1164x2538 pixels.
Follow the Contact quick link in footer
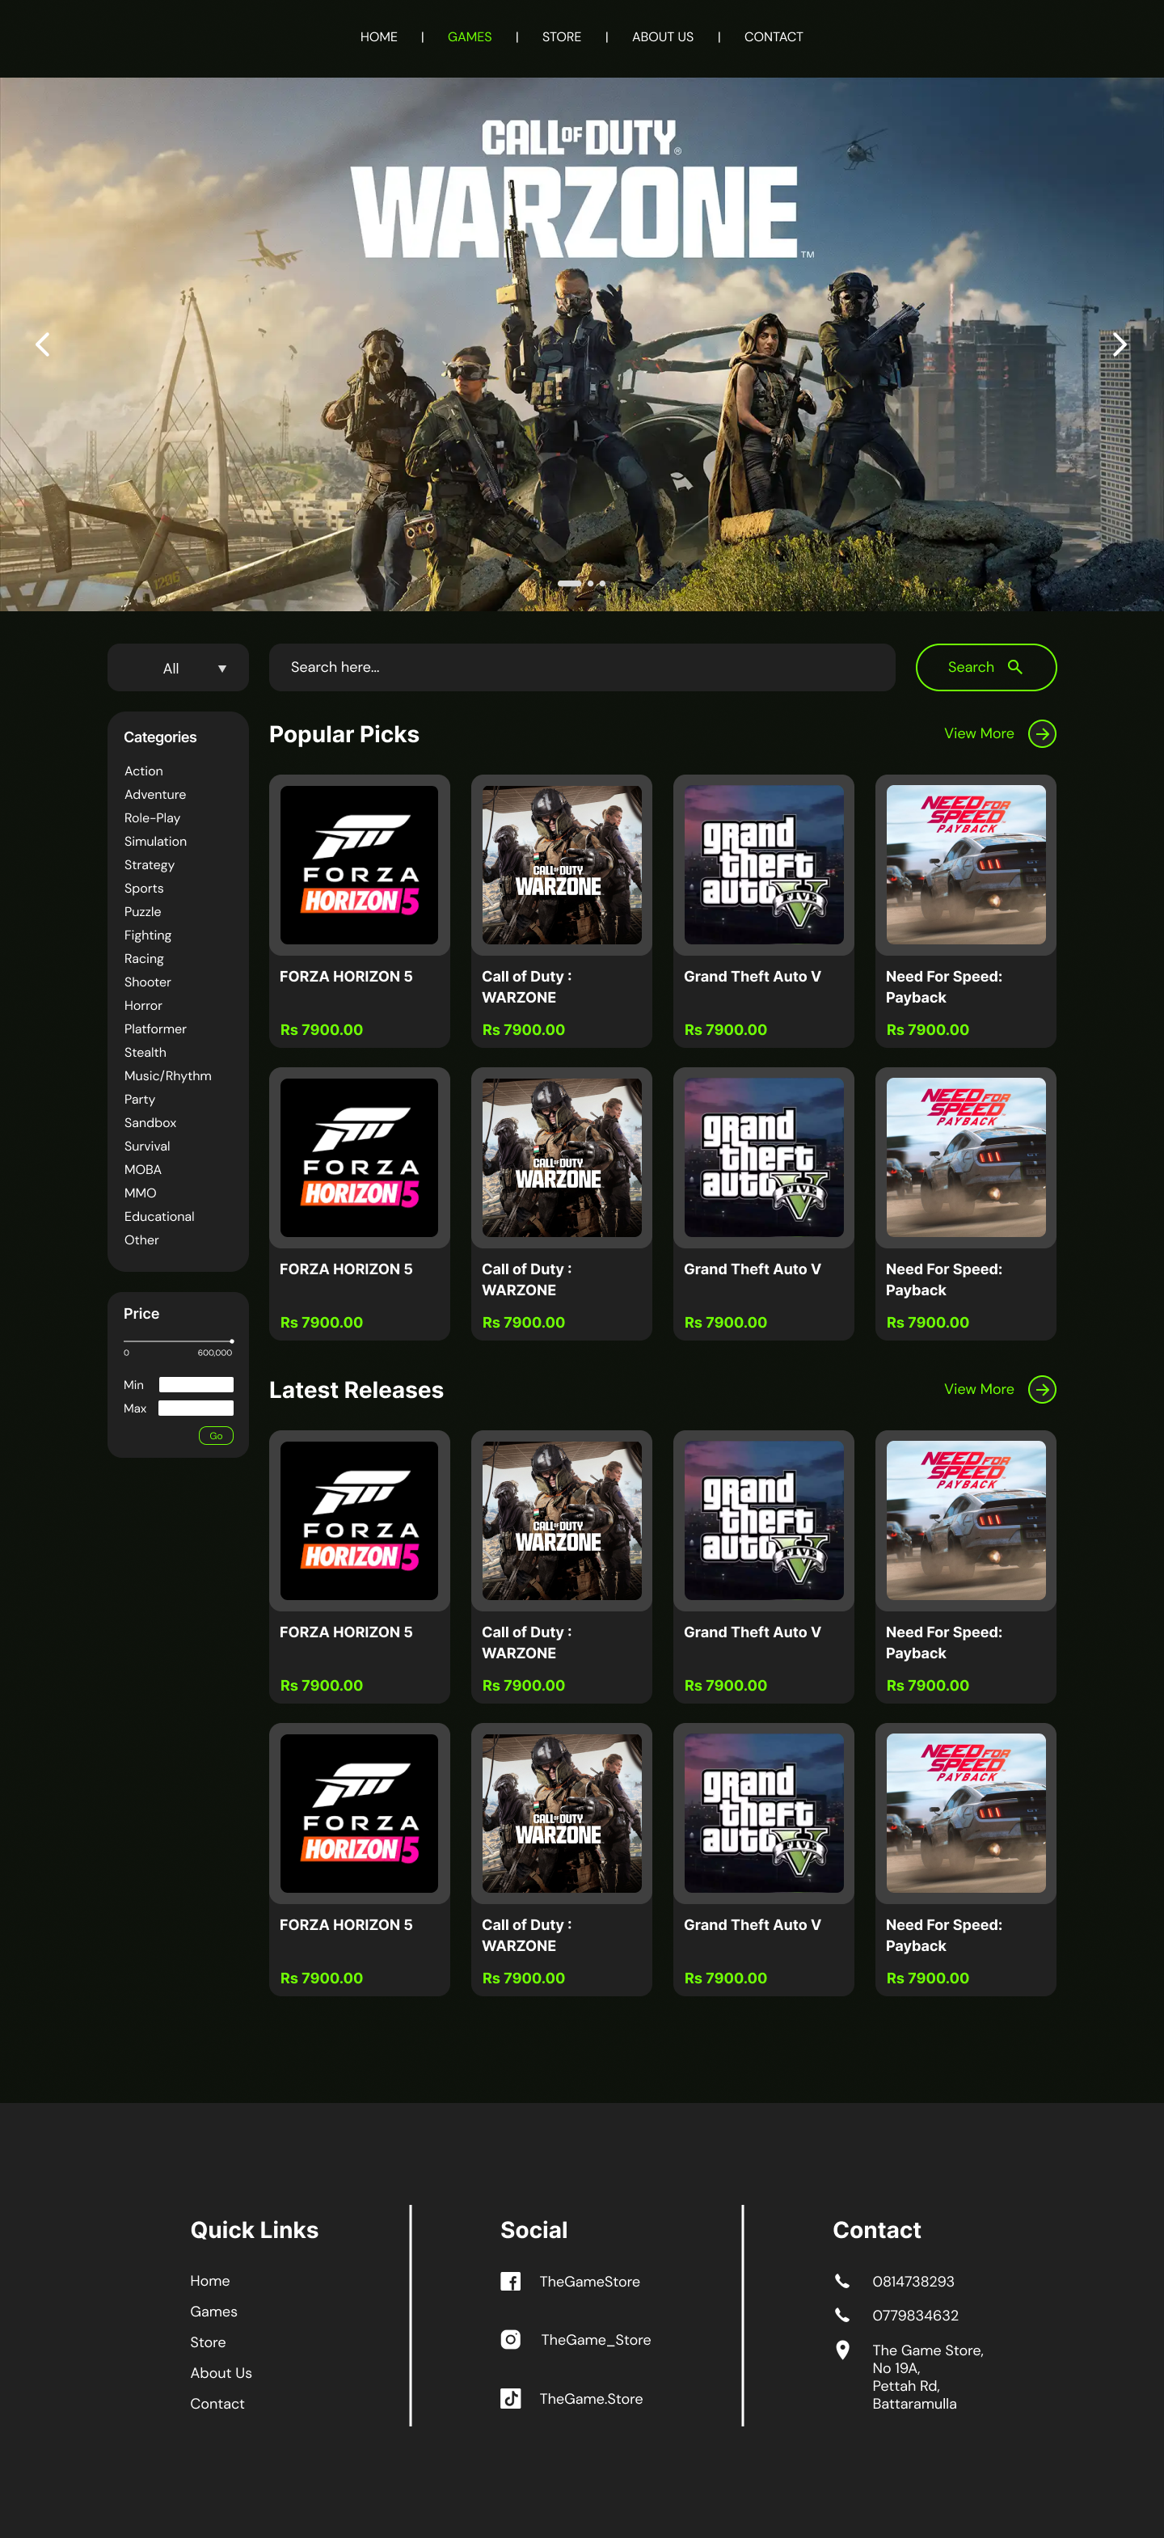point(217,2404)
